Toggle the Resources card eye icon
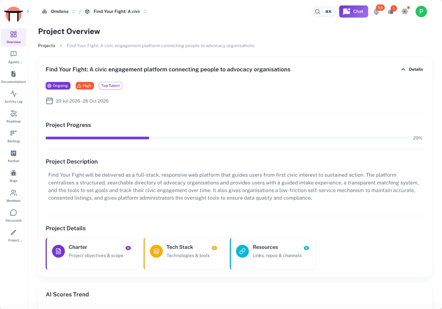Screen dimensions: 442x309 (x=306, y=248)
